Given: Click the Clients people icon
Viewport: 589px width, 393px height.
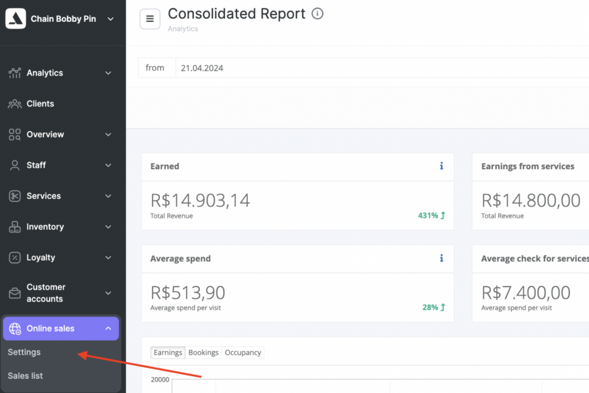Looking at the screenshot, I should pyautogui.click(x=15, y=104).
